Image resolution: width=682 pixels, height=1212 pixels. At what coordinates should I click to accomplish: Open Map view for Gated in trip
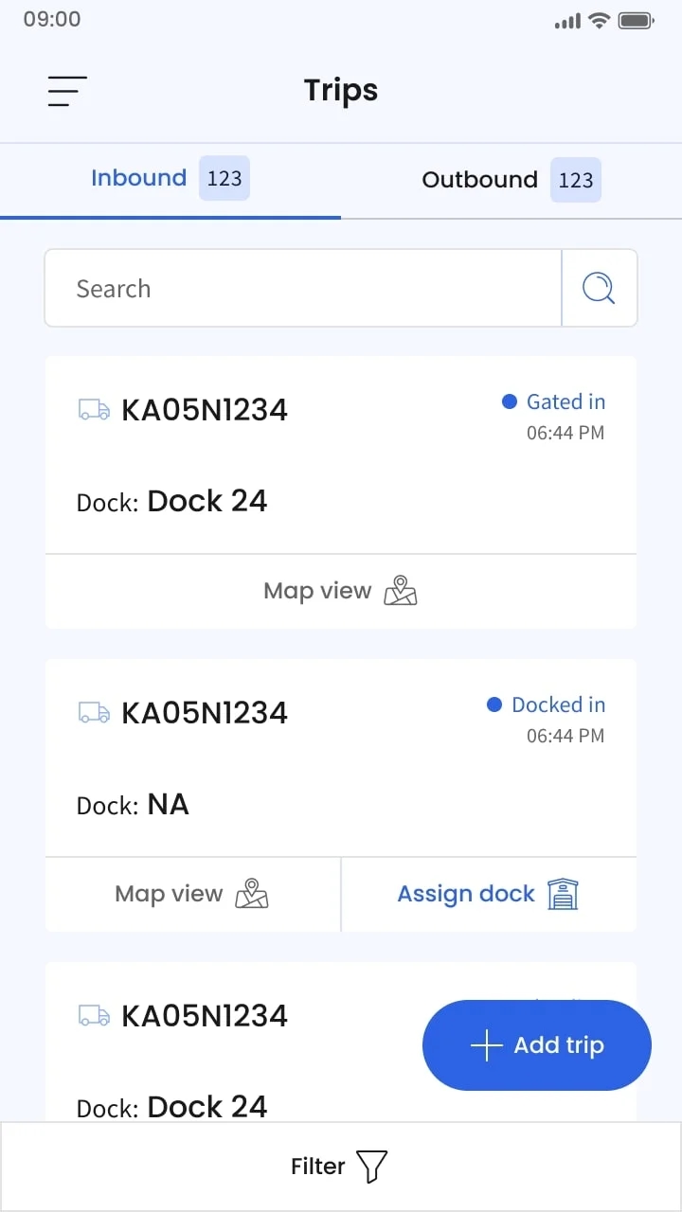341,591
